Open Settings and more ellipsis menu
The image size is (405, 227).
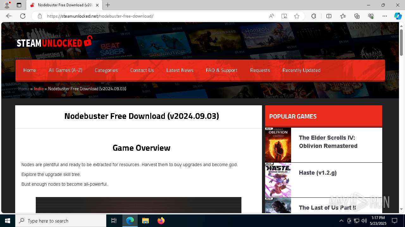[385, 16]
